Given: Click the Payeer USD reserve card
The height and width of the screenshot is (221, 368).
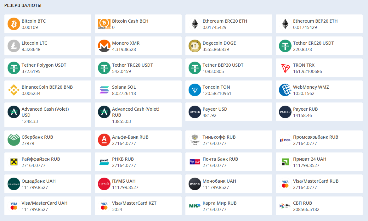Looking at the screenshot, I should (229, 112).
